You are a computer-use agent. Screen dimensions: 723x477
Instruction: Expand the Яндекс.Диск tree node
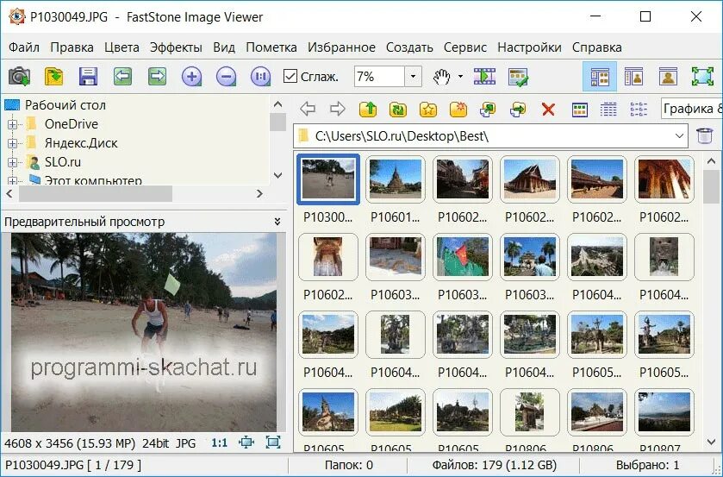[x=12, y=143]
